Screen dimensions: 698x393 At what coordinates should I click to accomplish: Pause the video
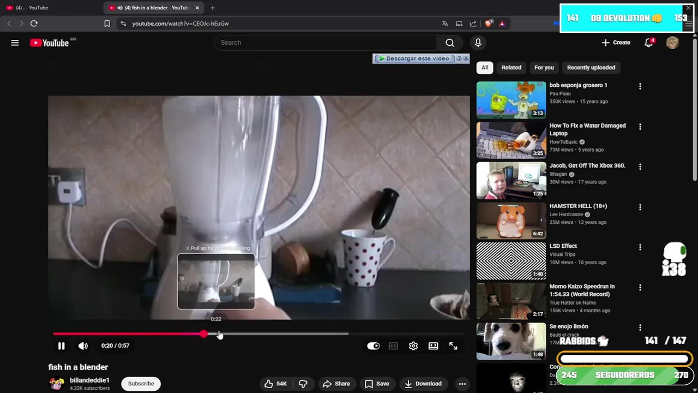pyautogui.click(x=61, y=346)
